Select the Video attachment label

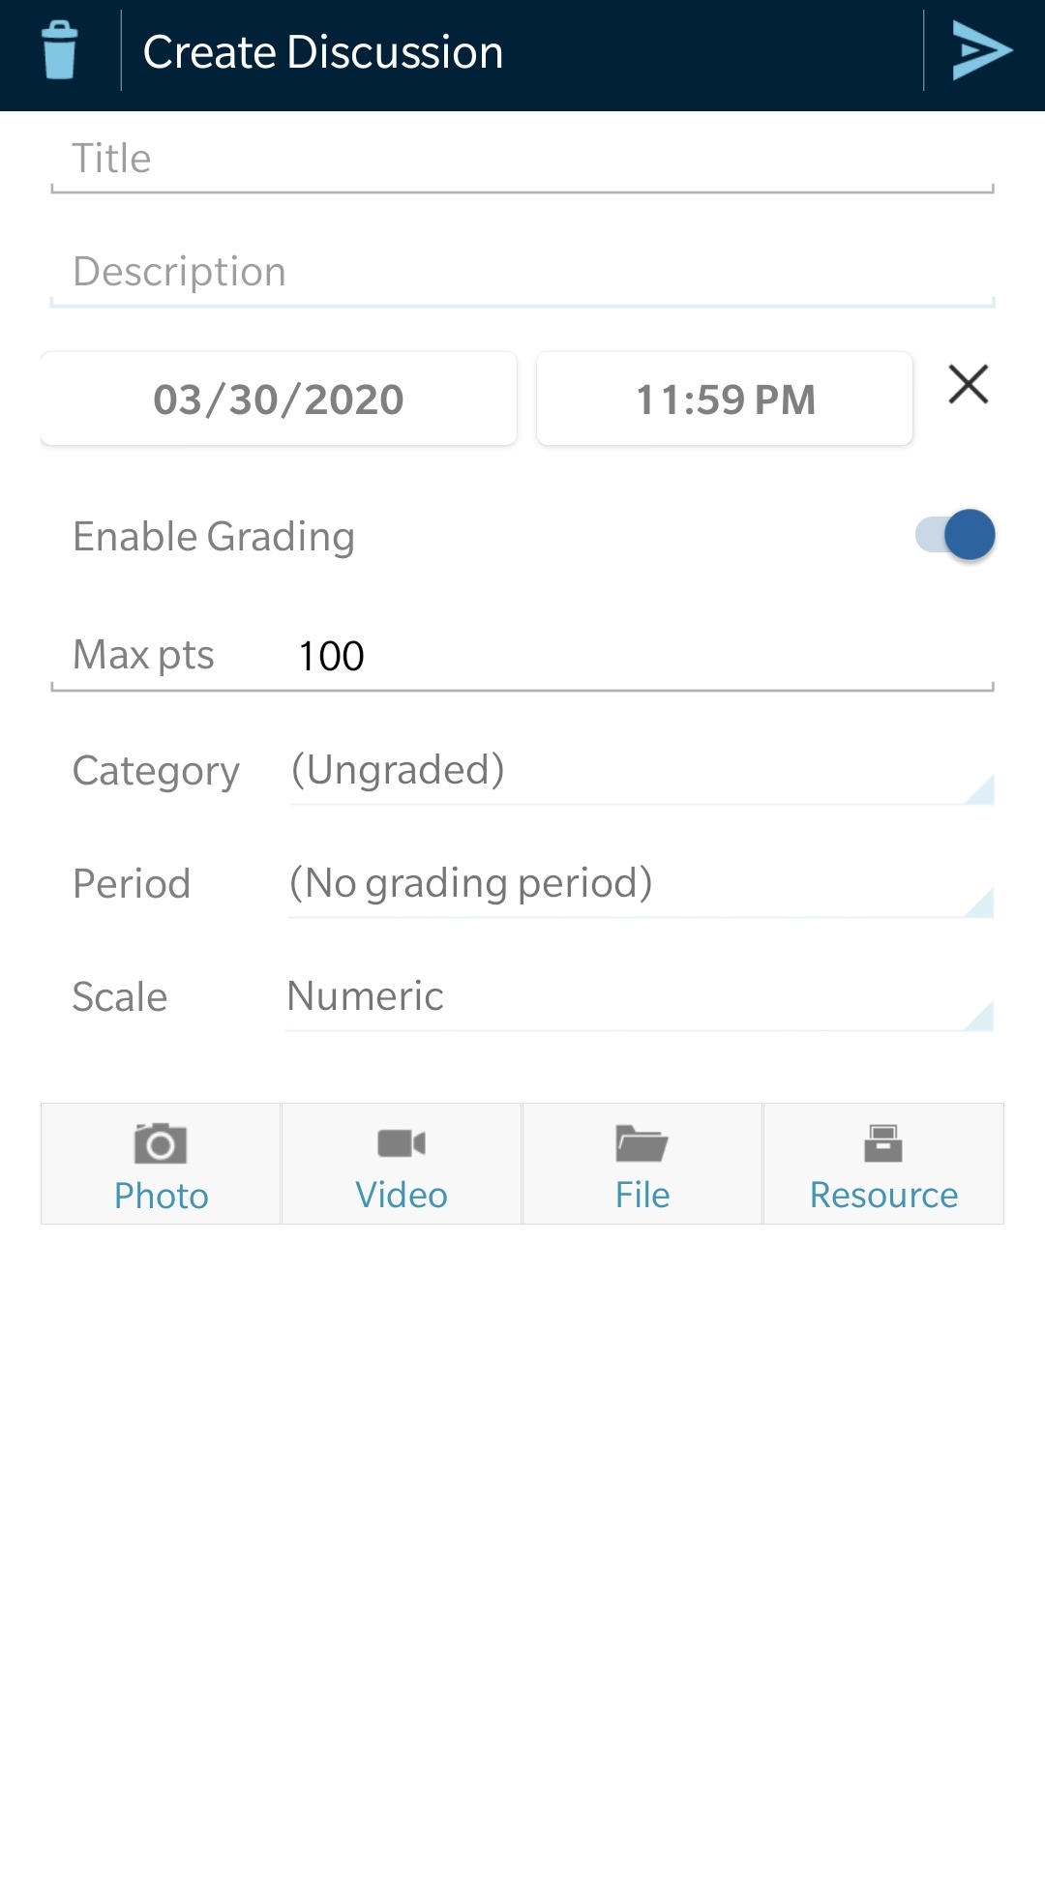(402, 1197)
